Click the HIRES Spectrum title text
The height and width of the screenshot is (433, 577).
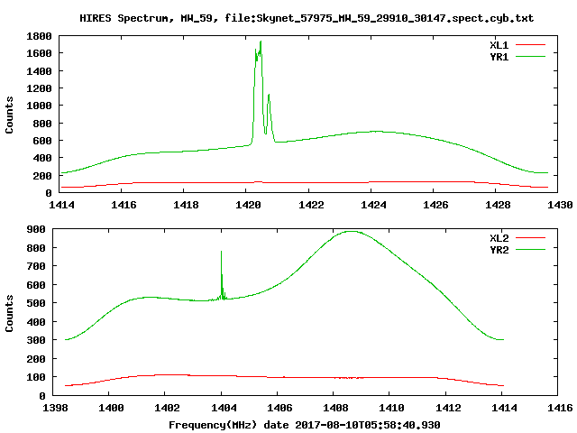[x=307, y=18]
